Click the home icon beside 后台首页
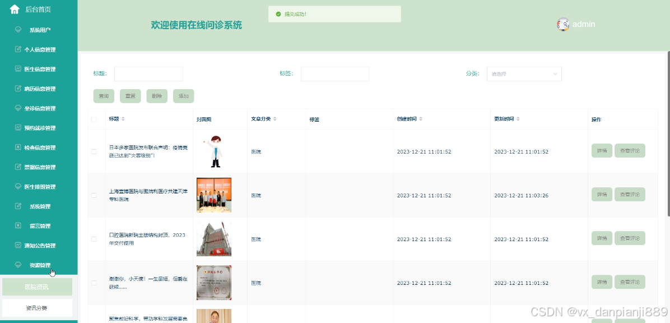 pos(15,9)
